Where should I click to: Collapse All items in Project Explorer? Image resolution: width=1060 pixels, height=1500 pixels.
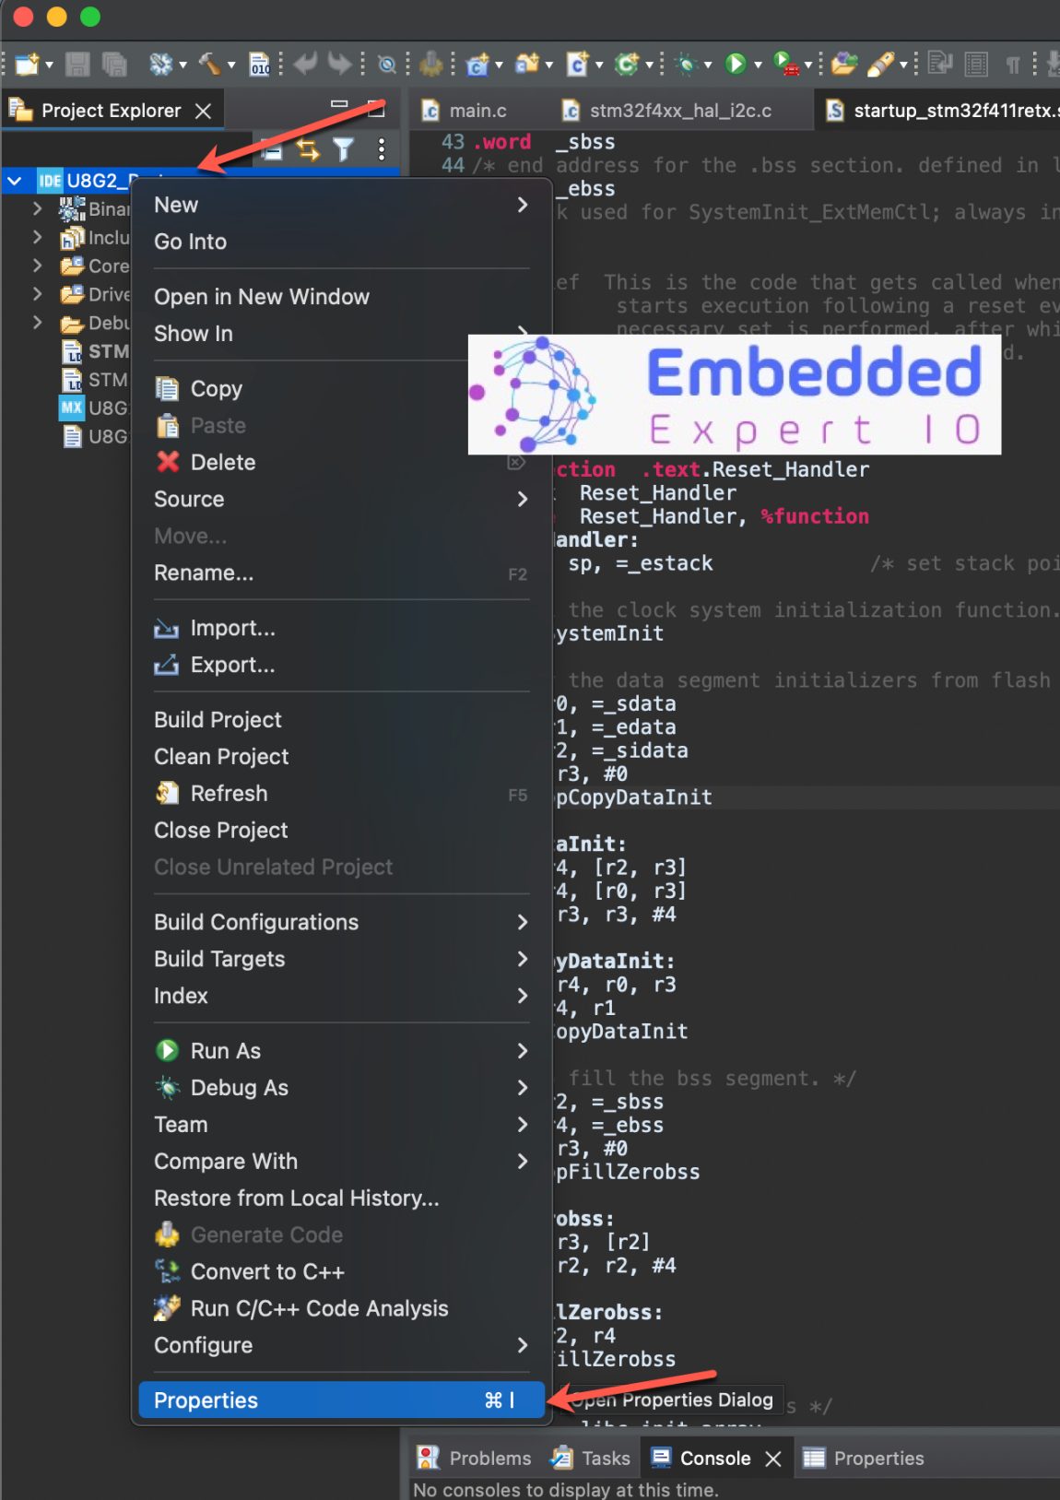(x=272, y=148)
